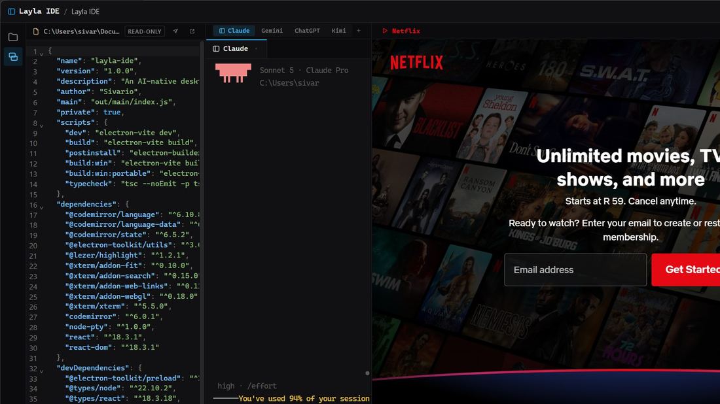Click the Netflix play triangle icon

(385, 31)
